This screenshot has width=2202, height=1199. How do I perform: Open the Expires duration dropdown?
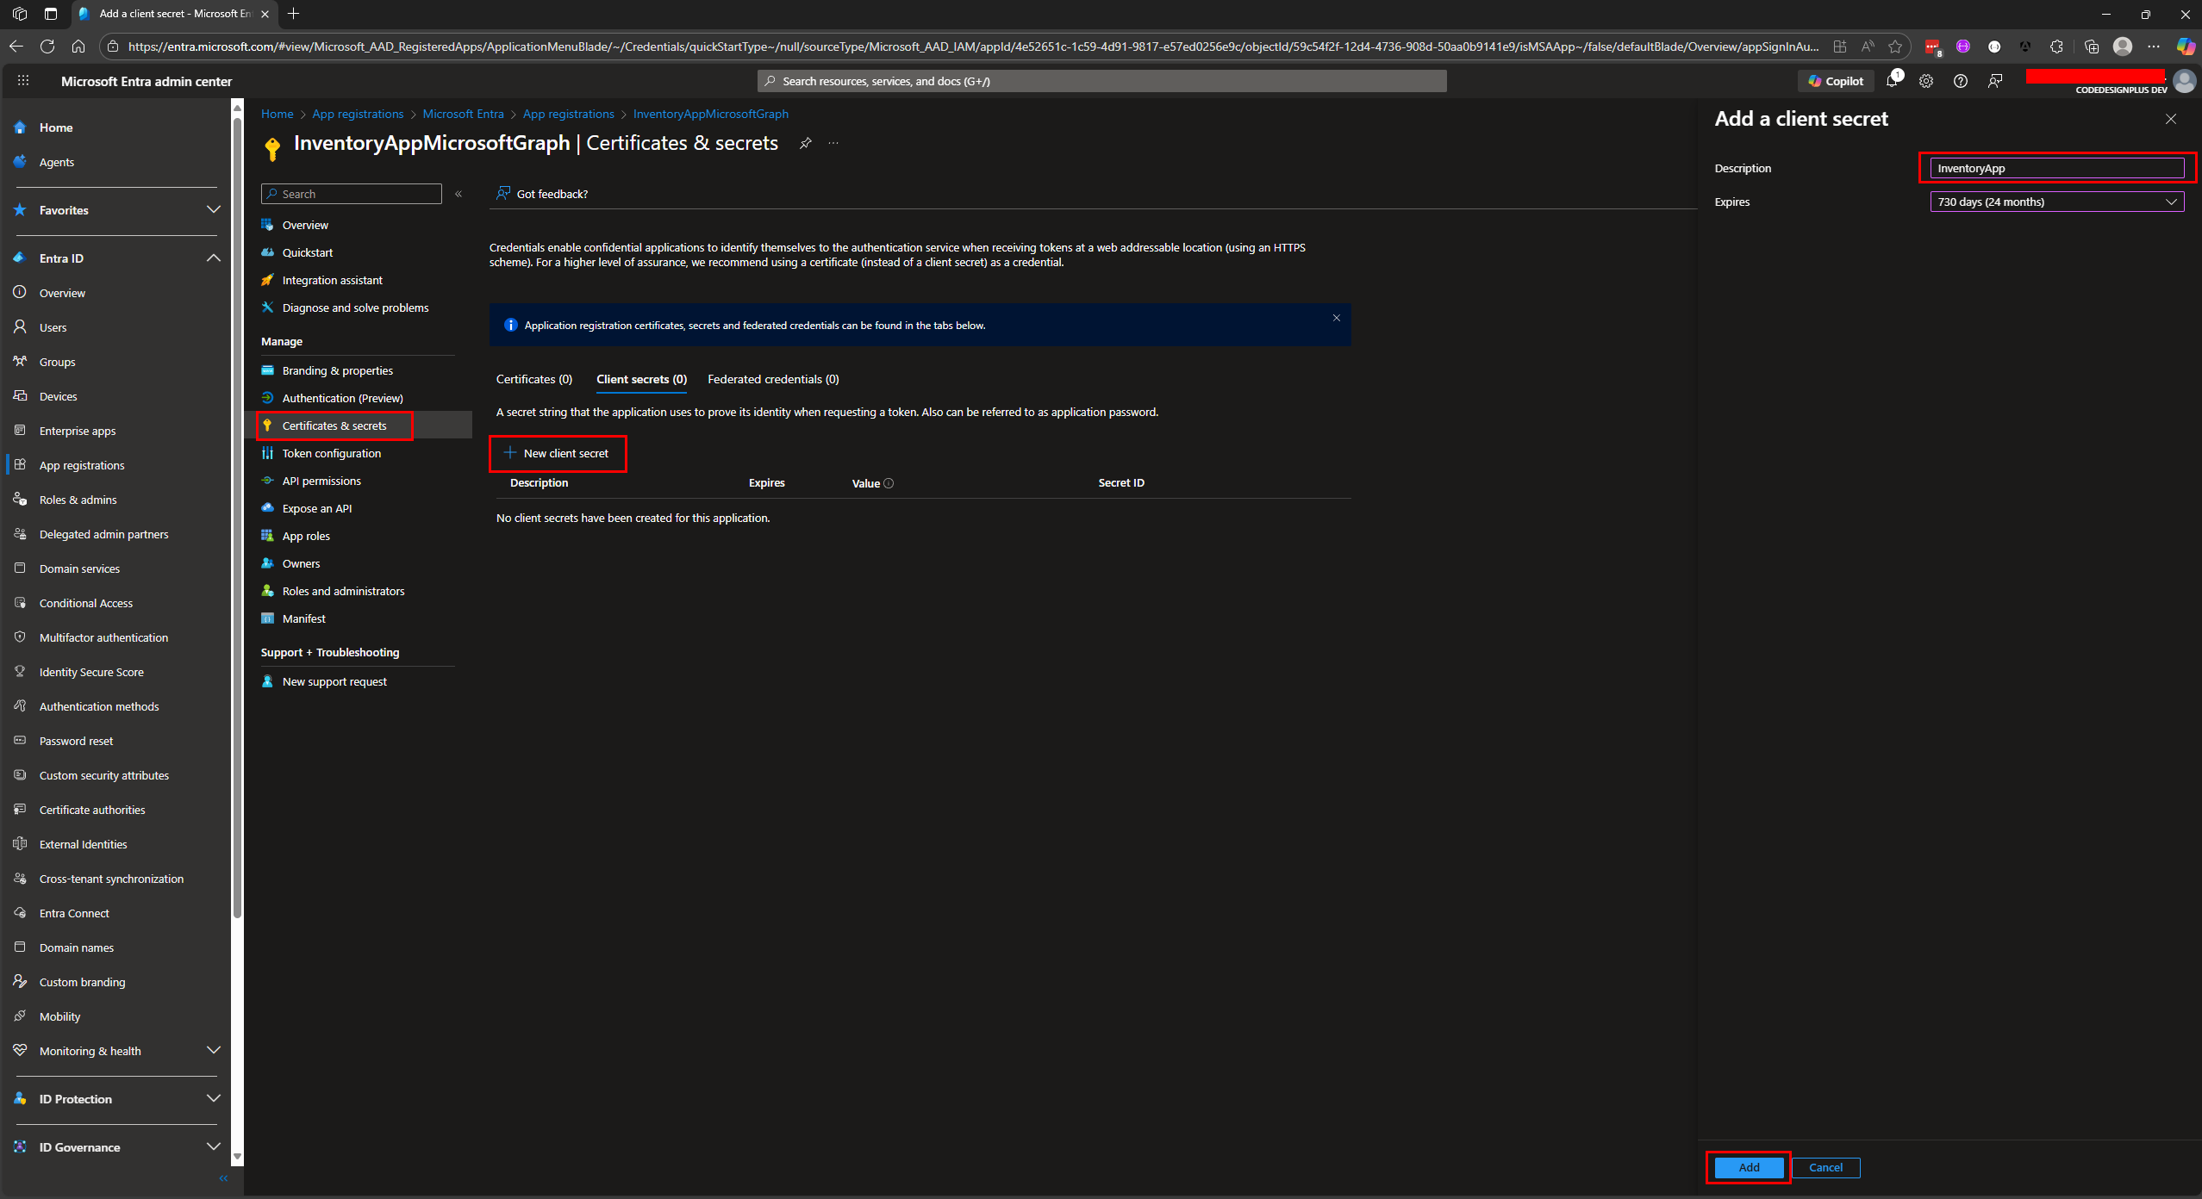point(2056,202)
